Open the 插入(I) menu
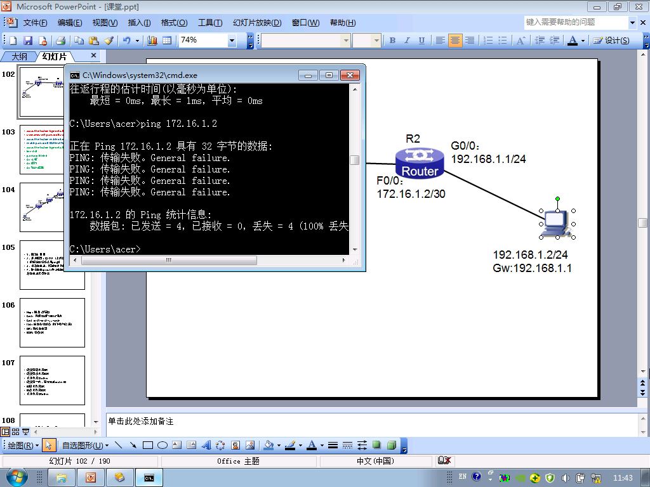Screen dimensions: 650x487 139,23
